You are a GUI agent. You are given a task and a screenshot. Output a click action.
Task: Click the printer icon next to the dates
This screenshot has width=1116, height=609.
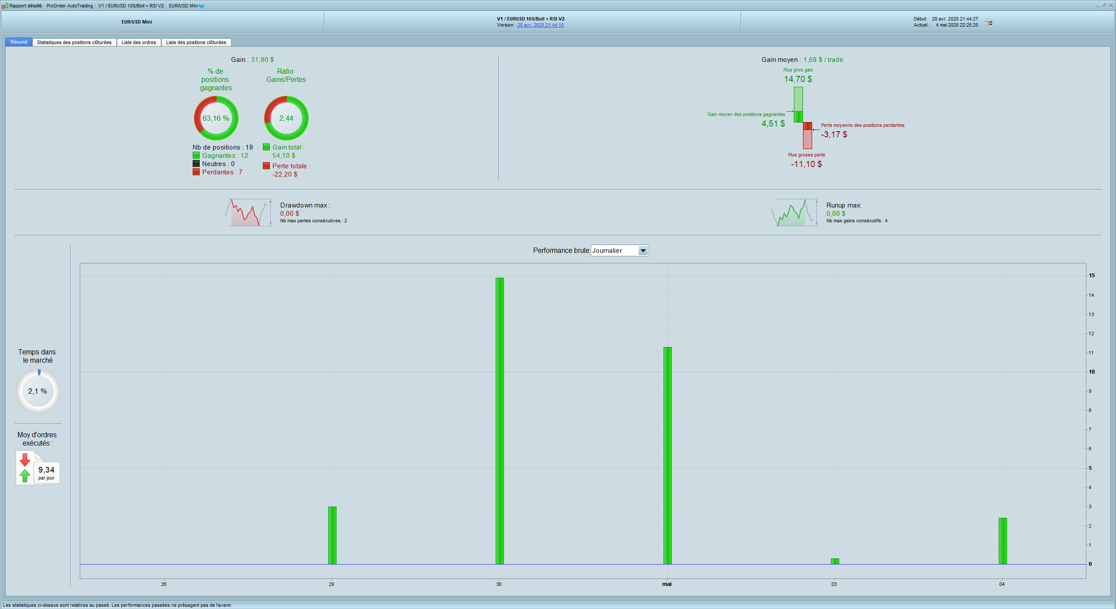pyautogui.click(x=988, y=22)
